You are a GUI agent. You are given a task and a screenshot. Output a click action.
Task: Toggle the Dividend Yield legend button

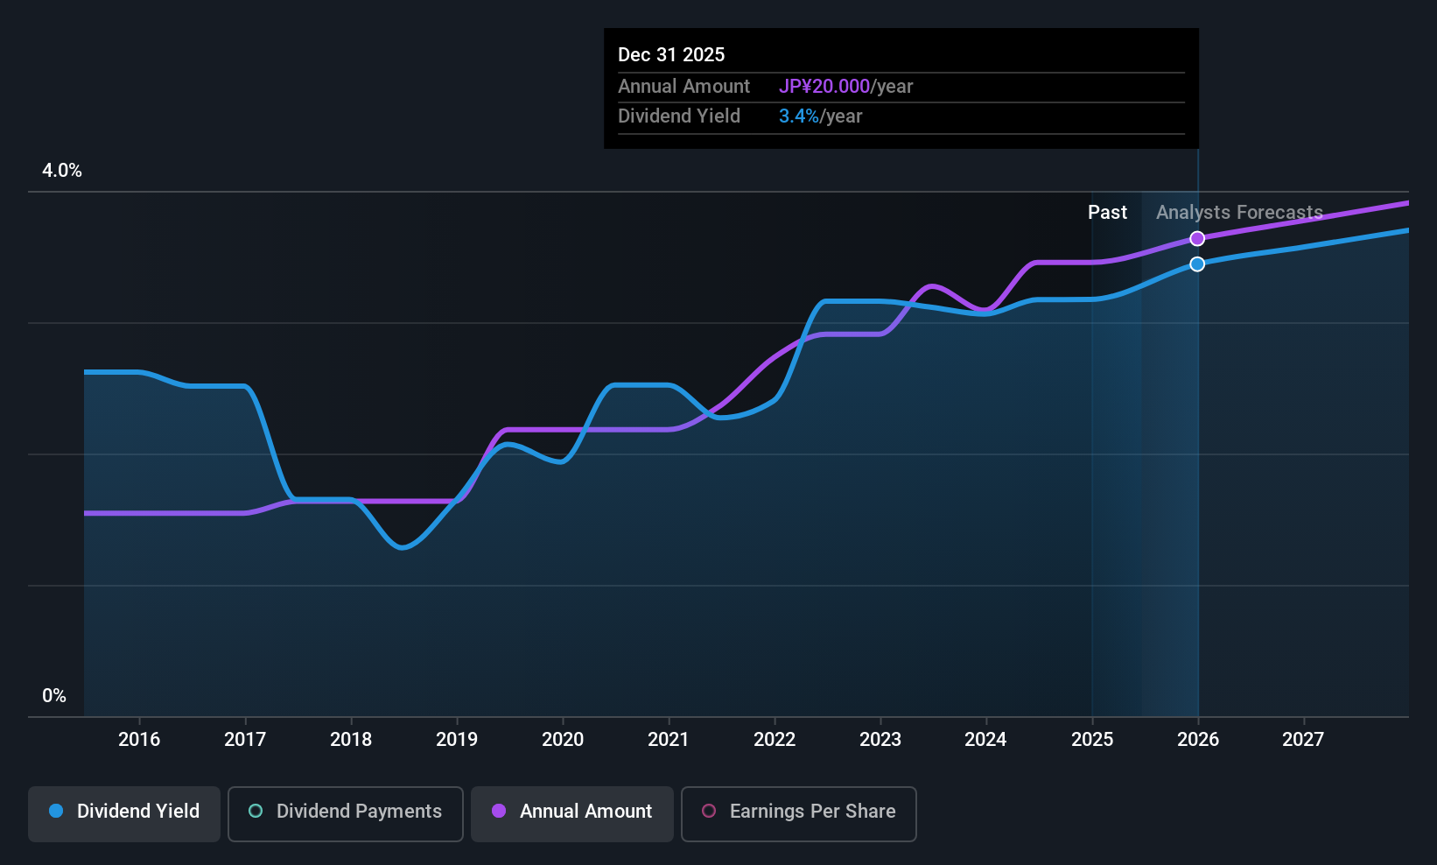[124, 814]
